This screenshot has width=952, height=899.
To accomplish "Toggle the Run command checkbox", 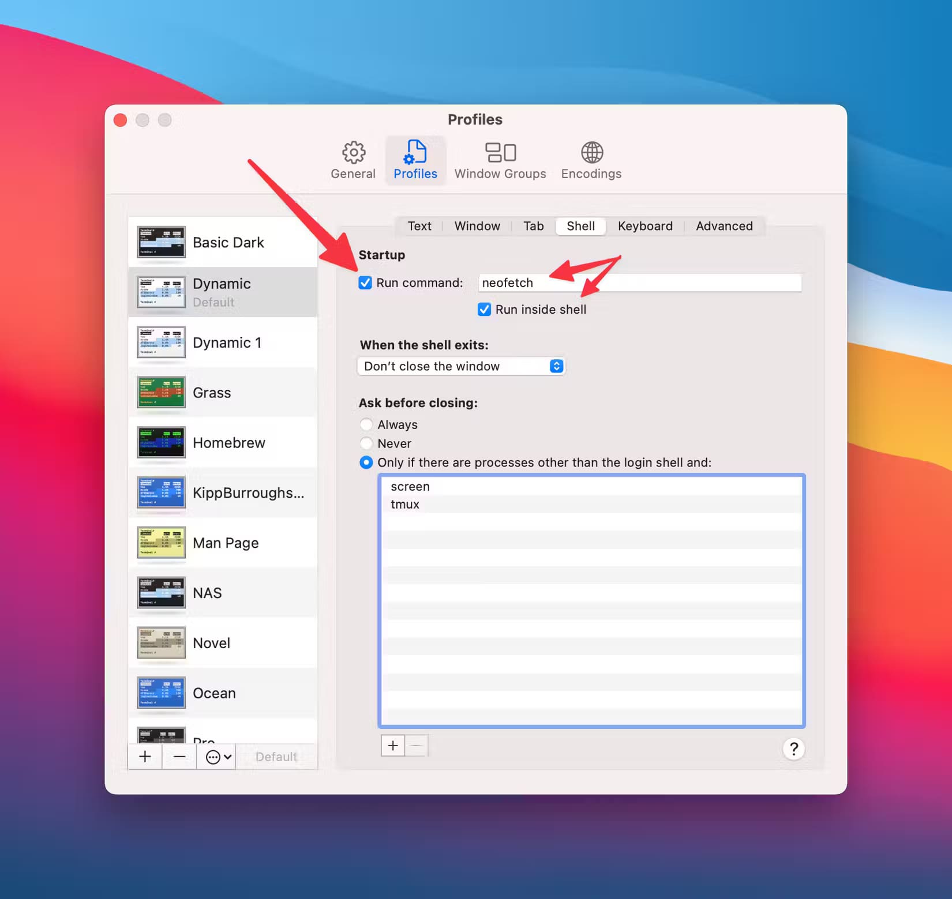I will pos(365,283).
